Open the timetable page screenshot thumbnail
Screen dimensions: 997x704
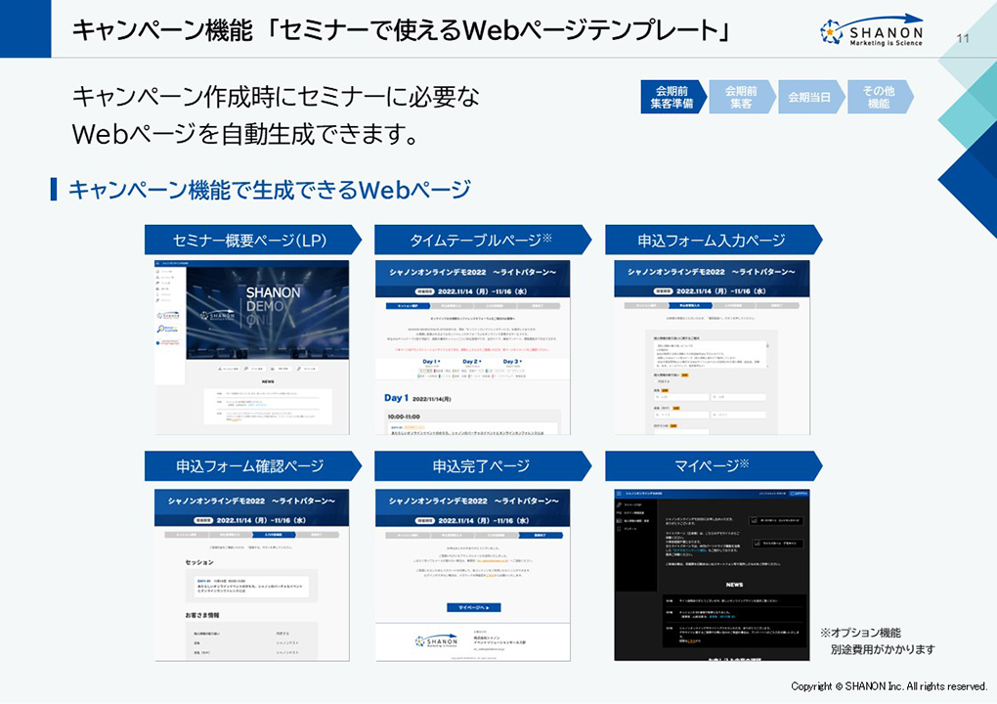pos(472,347)
